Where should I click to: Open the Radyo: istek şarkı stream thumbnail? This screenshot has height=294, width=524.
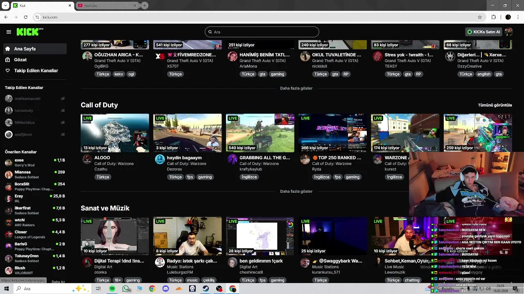[x=187, y=236]
